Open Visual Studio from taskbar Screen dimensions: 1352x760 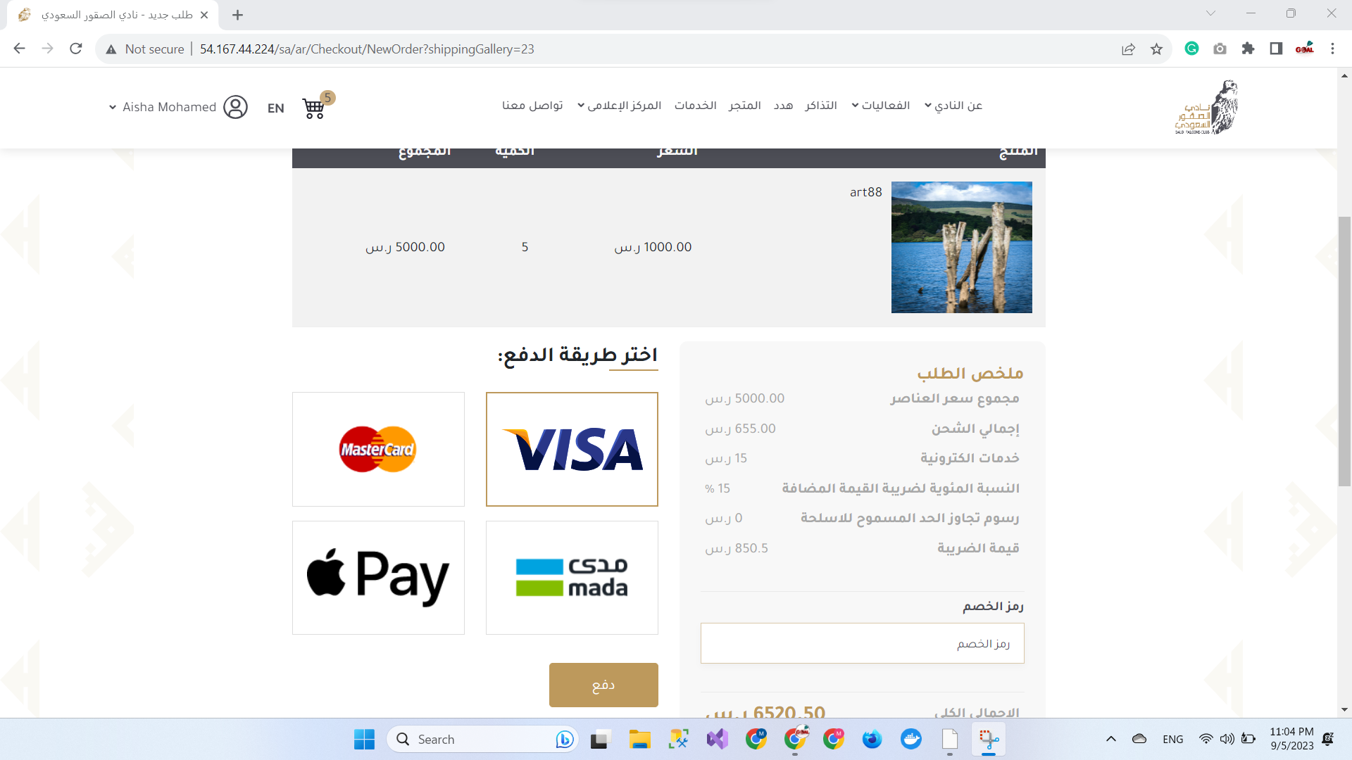718,739
